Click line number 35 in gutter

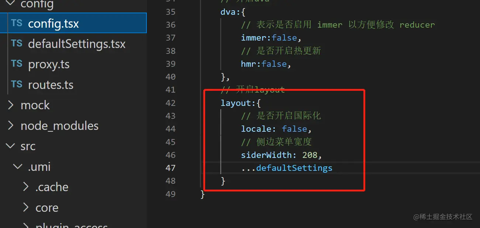pos(170,12)
